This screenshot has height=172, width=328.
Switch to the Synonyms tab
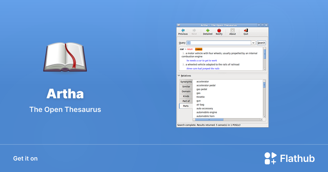click(186, 82)
